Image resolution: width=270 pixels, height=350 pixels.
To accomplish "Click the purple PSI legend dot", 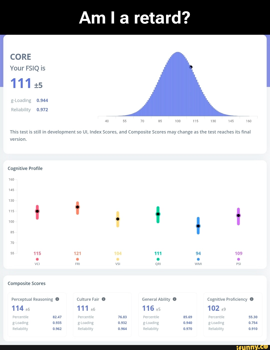I will tap(238, 259).
